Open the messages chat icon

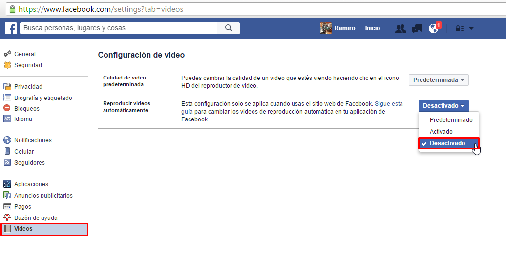417,29
